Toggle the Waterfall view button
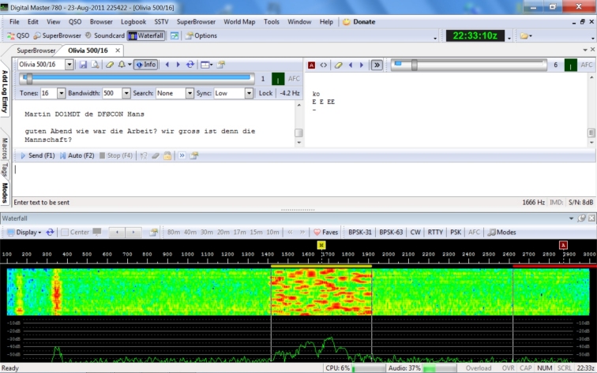Image resolution: width=597 pixels, height=373 pixels. click(146, 35)
